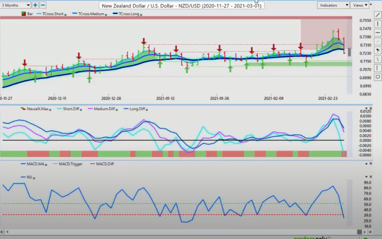Viewport: 382px width, 239px height.
Task: Click the Bar legend color icon
Action: (x=23, y=14)
